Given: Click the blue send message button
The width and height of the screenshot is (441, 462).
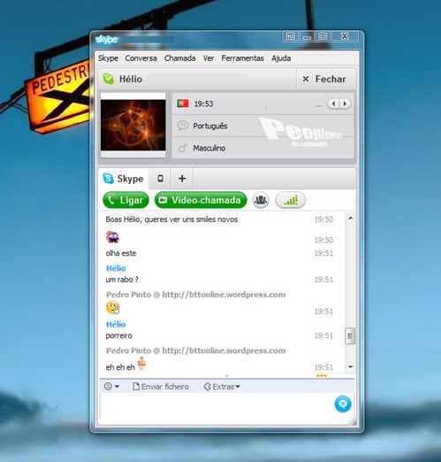Looking at the screenshot, I should 343,404.
